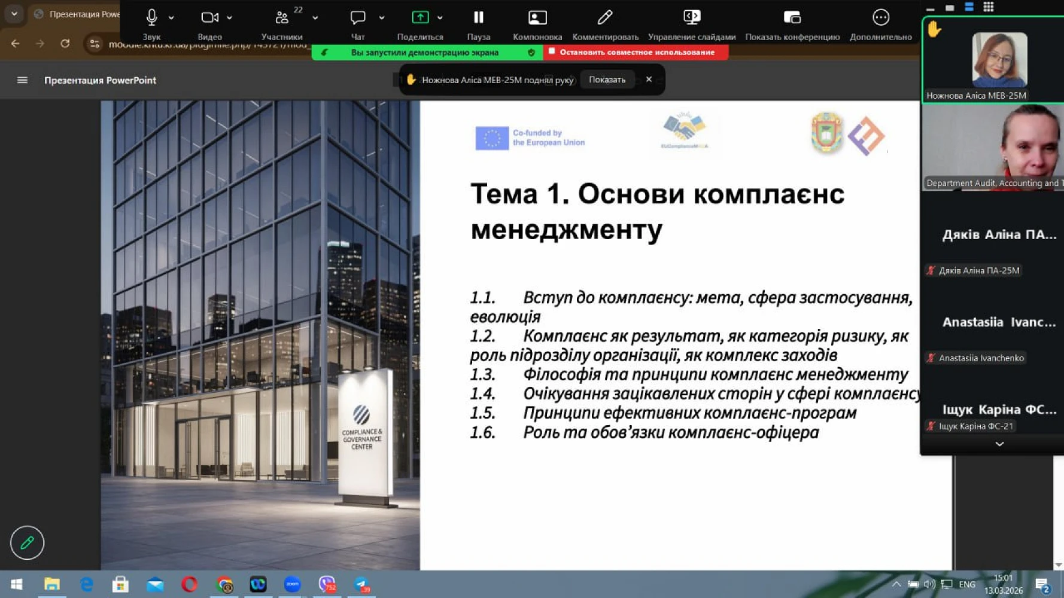The image size is (1064, 598).
Task: Open Zoom from the Windows taskbar
Action: tap(292, 584)
